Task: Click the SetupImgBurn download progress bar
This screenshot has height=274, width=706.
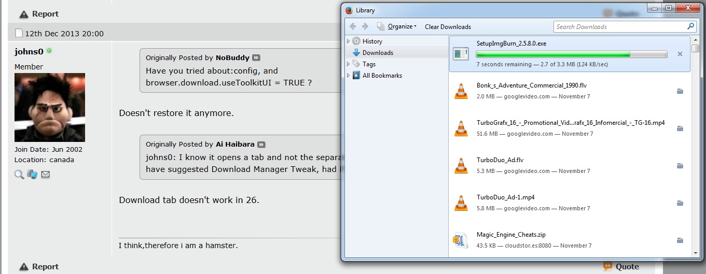Action: (x=572, y=54)
